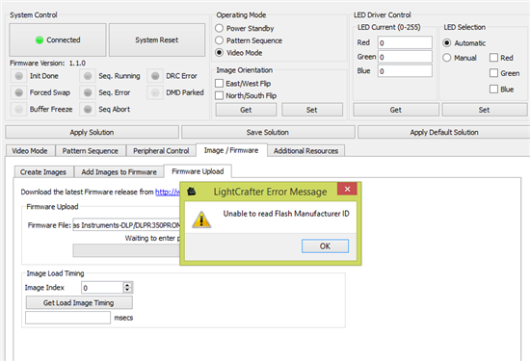This screenshot has height=361, width=530.
Task: Click the green Connected button
Action: point(58,39)
